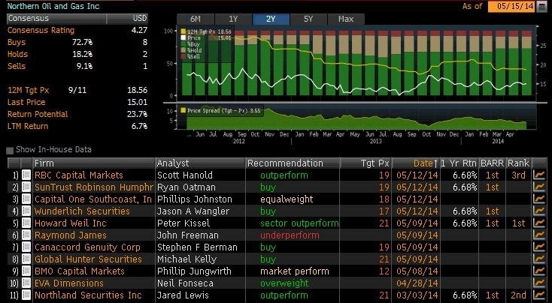Image resolution: width=552 pixels, height=303 pixels.
Task: Open Howard Weil Inc firm link
Action: (71, 223)
